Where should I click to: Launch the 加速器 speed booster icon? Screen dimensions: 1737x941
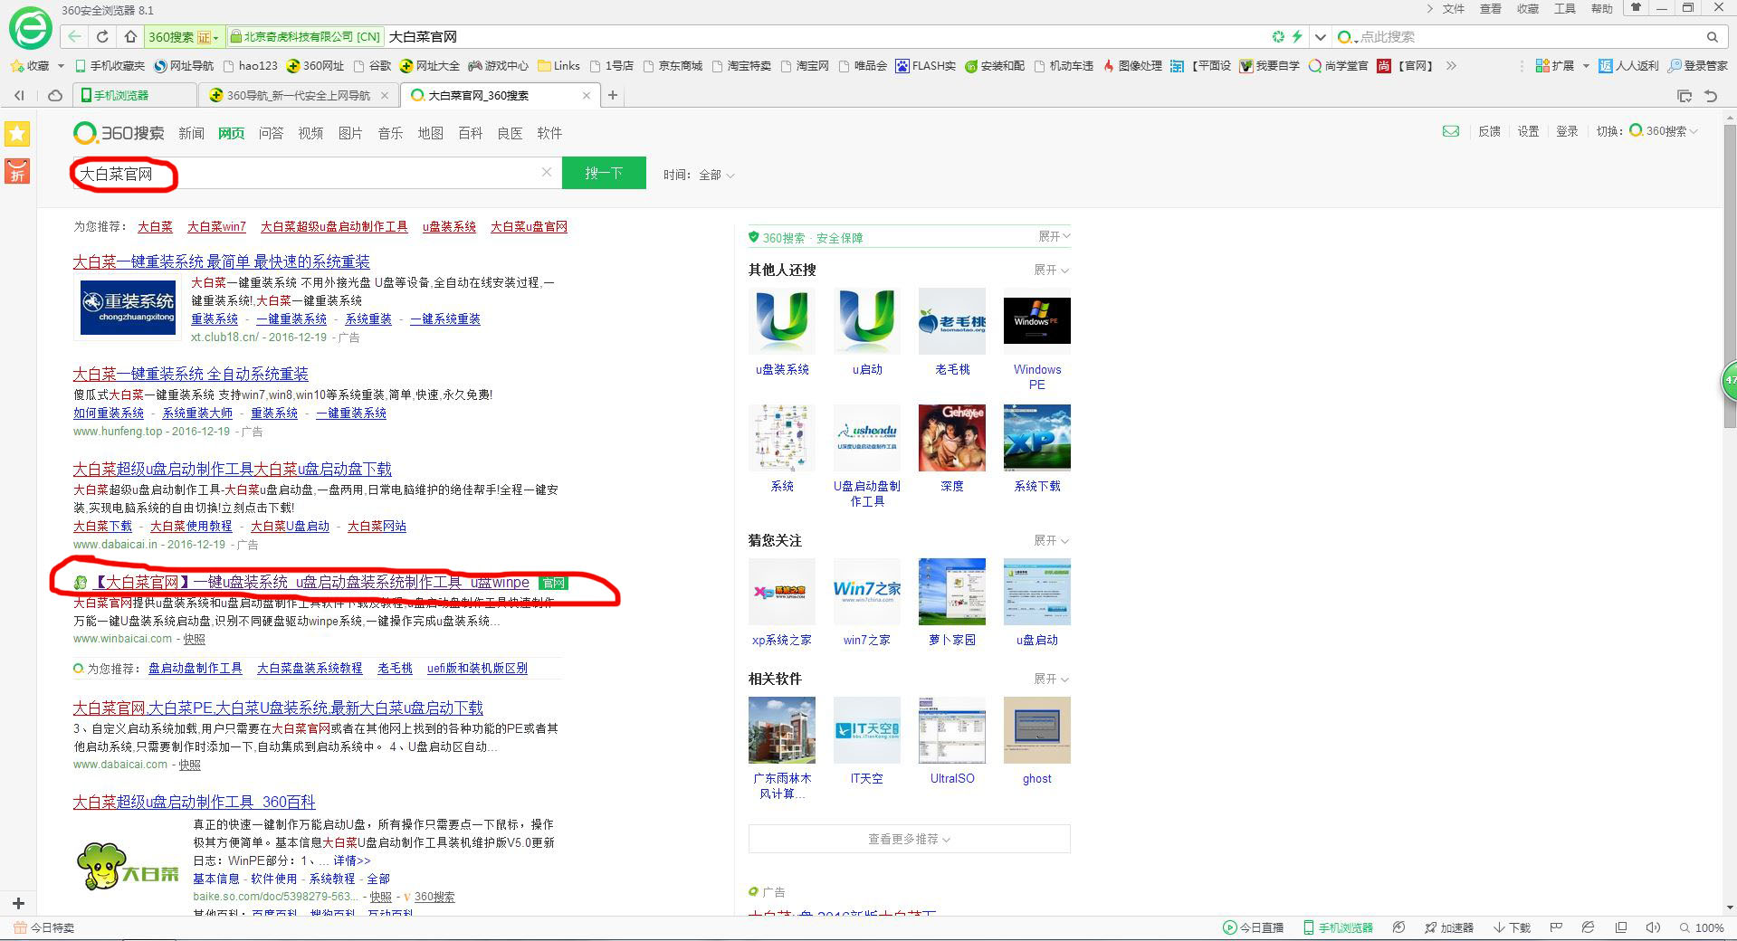[1447, 927]
